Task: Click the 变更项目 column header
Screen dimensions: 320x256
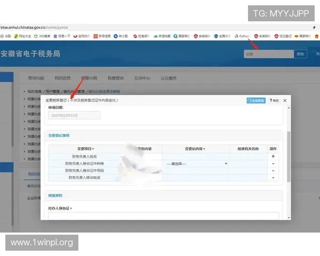Action: point(85,149)
